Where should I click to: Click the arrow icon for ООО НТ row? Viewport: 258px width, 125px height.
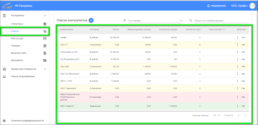(x=243, y=45)
